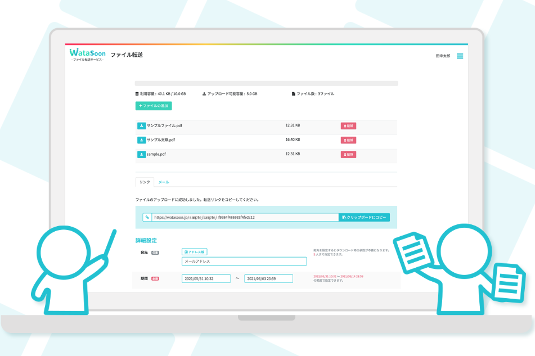Screen dimensions: 535x356
Task: Open the end date field 2021/06/03 23:59
Action: (x=268, y=278)
